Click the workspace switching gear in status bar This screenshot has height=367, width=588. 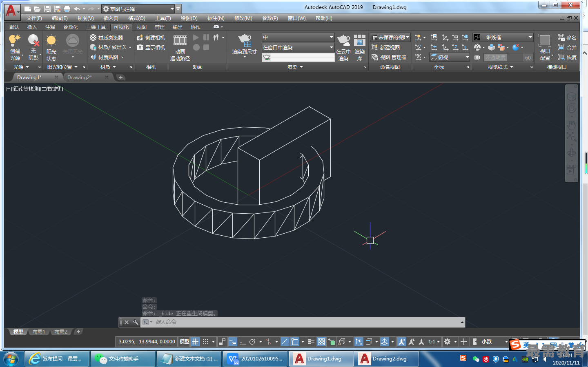[x=447, y=342]
